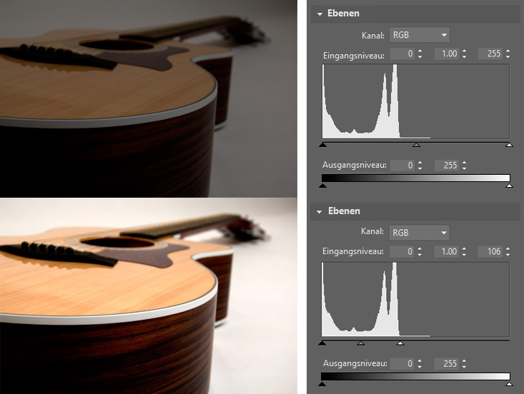Decrease gamma 1.00 in top panel
Viewport: 524px width, 394px height.
(464, 56)
